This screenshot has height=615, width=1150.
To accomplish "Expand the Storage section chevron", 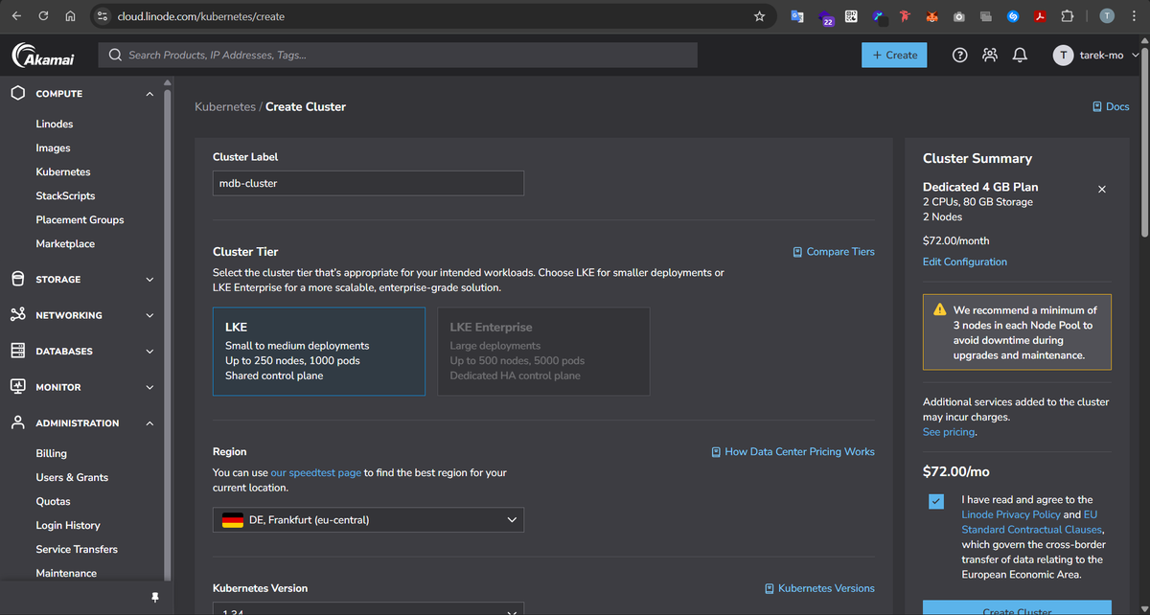I will pos(149,280).
